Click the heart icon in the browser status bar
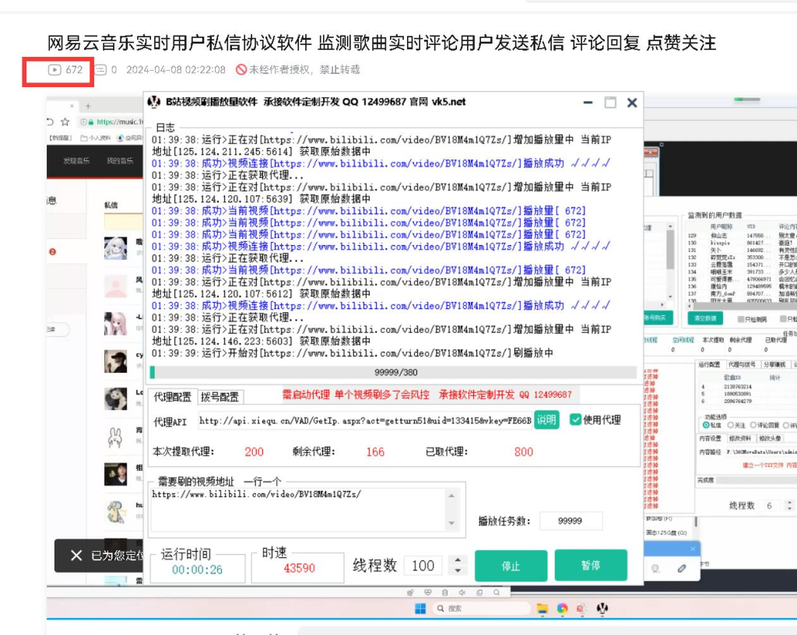The height and width of the screenshot is (635, 797). (x=427, y=593)
